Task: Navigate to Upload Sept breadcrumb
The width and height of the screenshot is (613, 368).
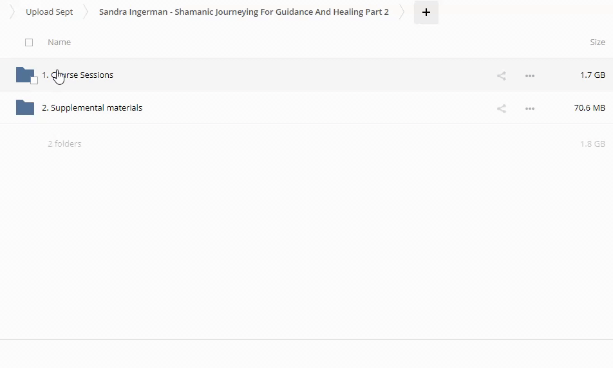Action: click(49, 12)
